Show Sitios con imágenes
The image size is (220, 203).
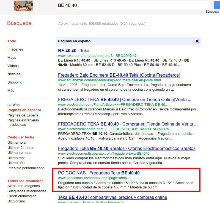click(x=24, y=186)
